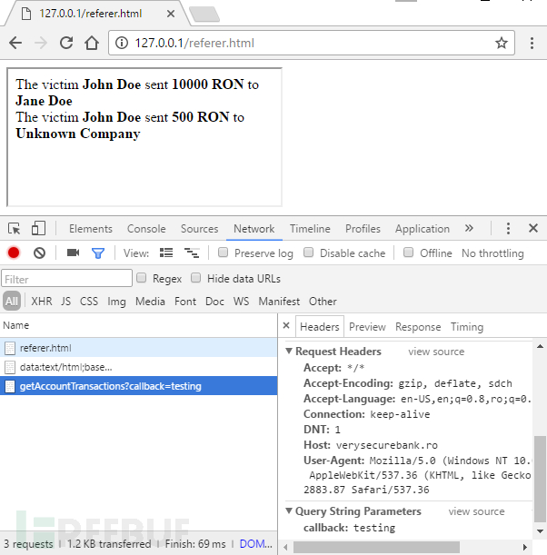Filter requests by Img
Screen dimensions: 547x555
click(x=116, y=302)
